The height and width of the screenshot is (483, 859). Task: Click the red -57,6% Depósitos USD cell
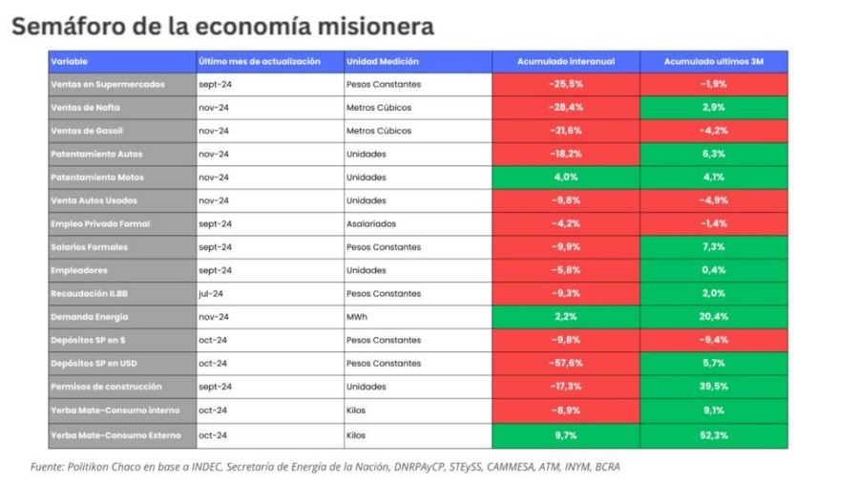565,364
